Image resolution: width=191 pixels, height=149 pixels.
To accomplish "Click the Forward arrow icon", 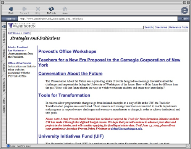I will (24, 9).
